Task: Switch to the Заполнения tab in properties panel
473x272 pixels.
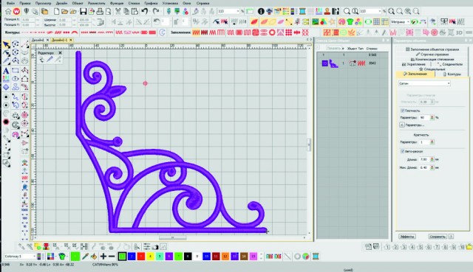Action: point(415,74)
